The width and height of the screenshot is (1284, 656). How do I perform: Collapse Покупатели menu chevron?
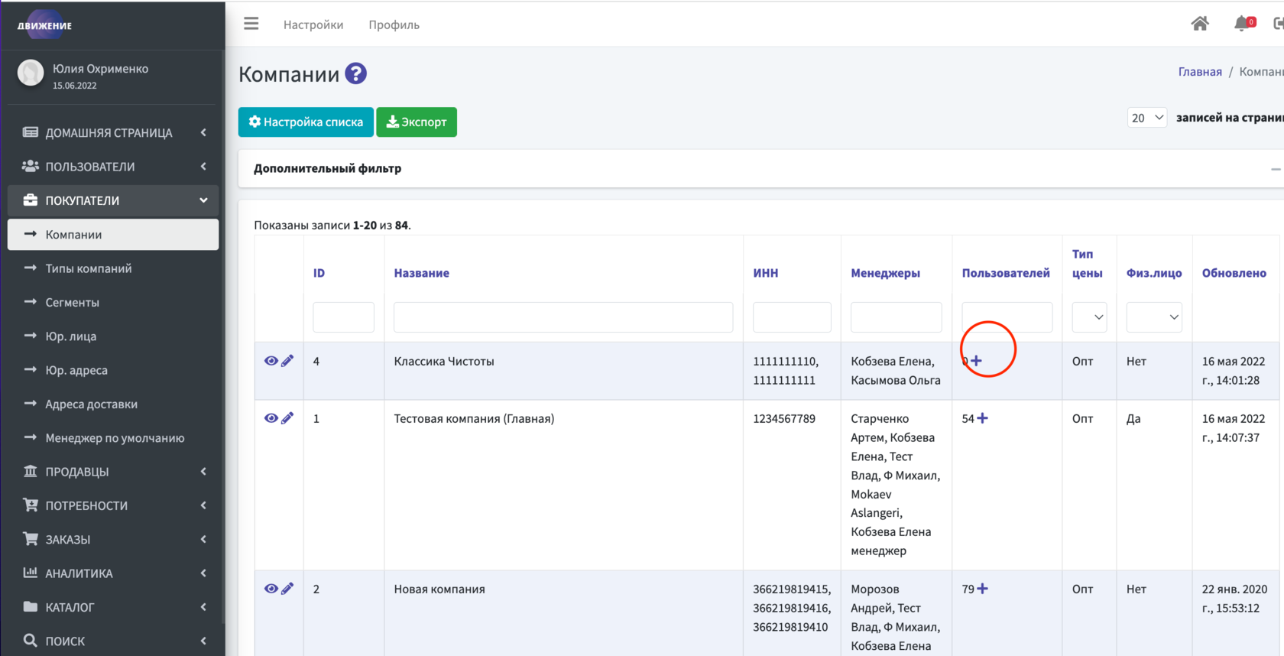[203, 200]
